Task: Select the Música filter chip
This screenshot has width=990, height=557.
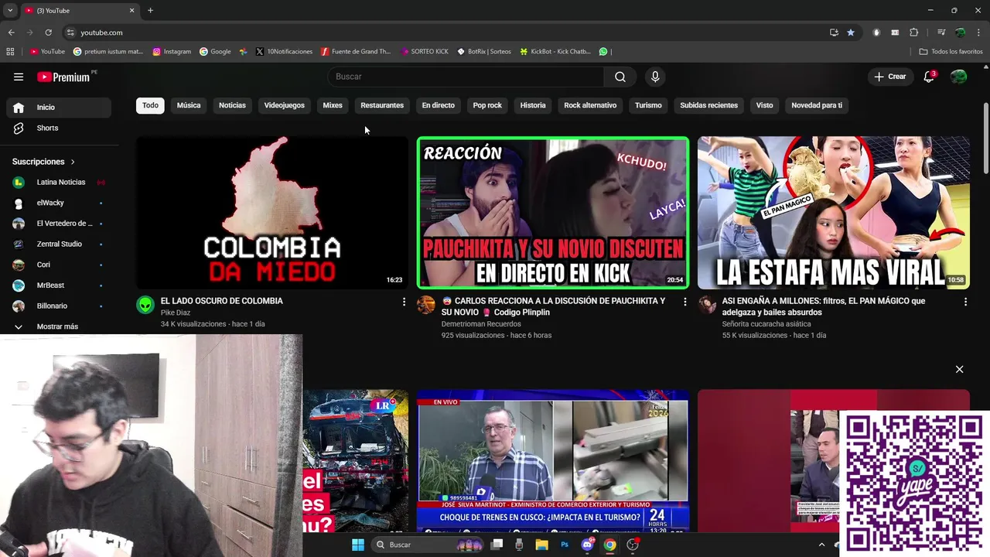Action: 189,105
